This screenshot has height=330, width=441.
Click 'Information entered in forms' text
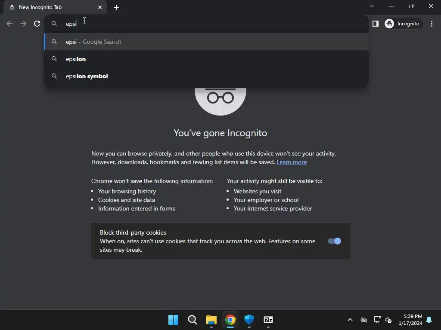137,208
